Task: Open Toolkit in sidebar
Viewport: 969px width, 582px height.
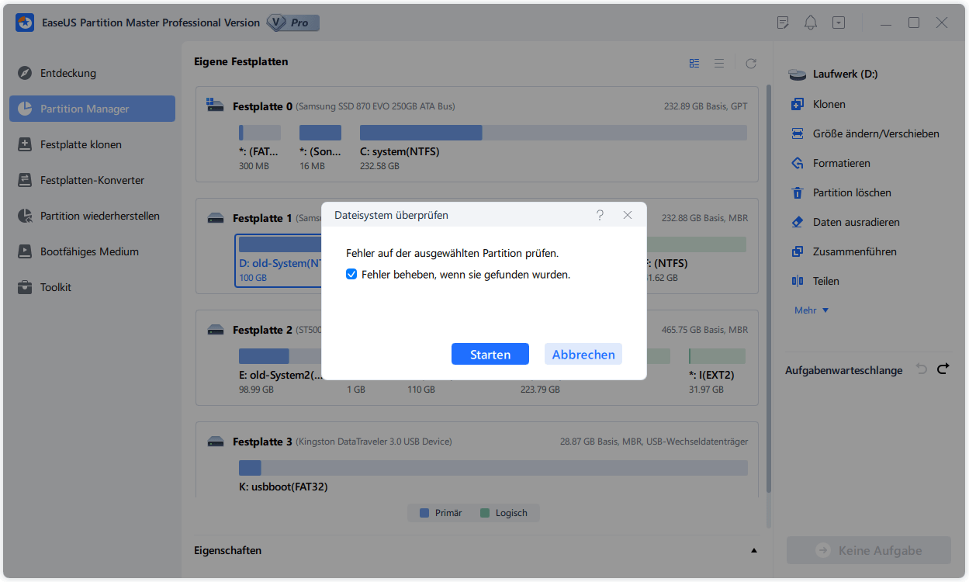Action: [x=92, y=287]
